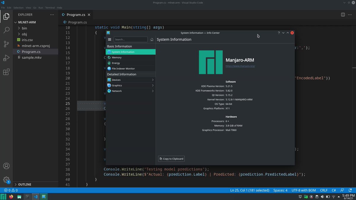Viewport: 356px width, 200px height.
Task: Change indentation via Spaces: 4
Action: click(280, 190)
